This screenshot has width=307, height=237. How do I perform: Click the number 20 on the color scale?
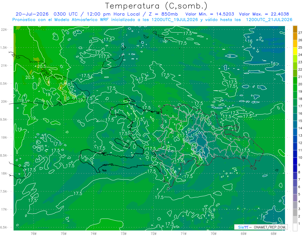pos(300,84)
